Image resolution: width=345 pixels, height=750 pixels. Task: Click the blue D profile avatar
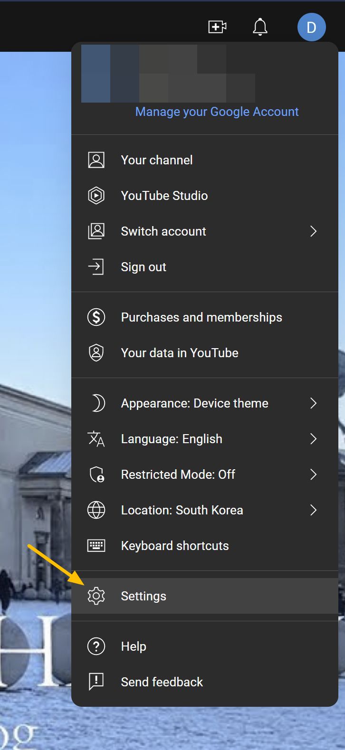coord(311,27)
